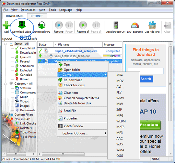This screenshot has width=175, height=163.
Task: Convert to MP3 format
Action: tap(120, 133)
